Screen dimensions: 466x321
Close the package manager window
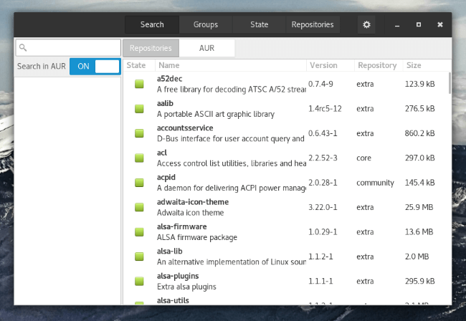click(x=440, y=24)
